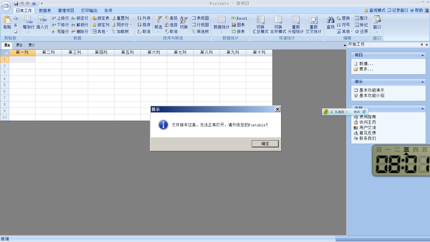Close the 提示 dialog with X
This screenshot has height=242, width=430.
[277, 109]
